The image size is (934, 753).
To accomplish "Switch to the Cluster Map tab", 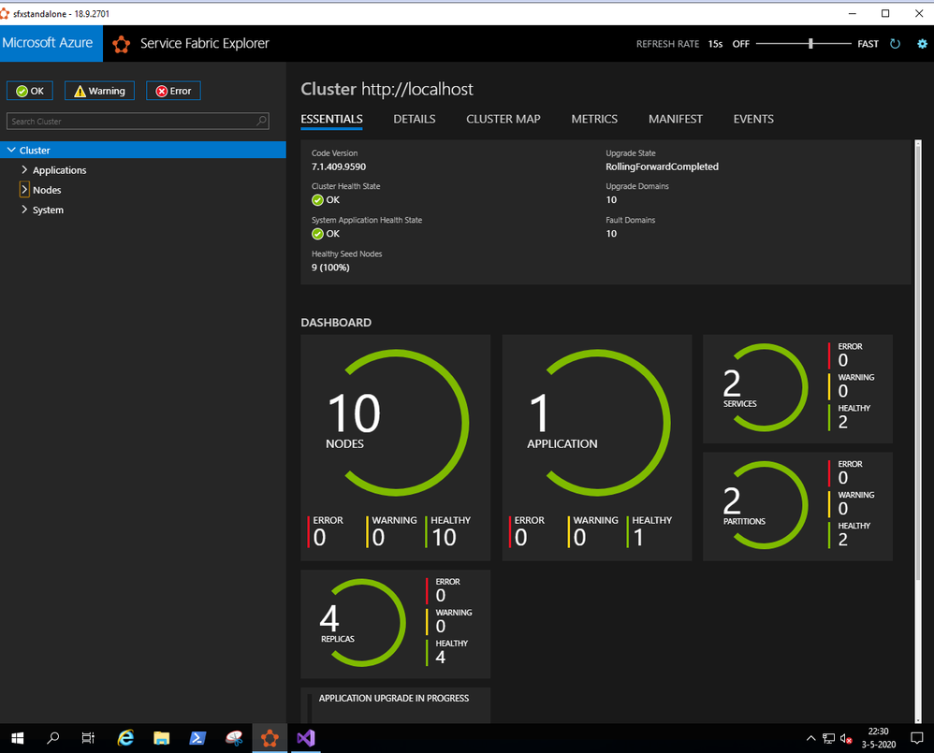I will point(503,119).
